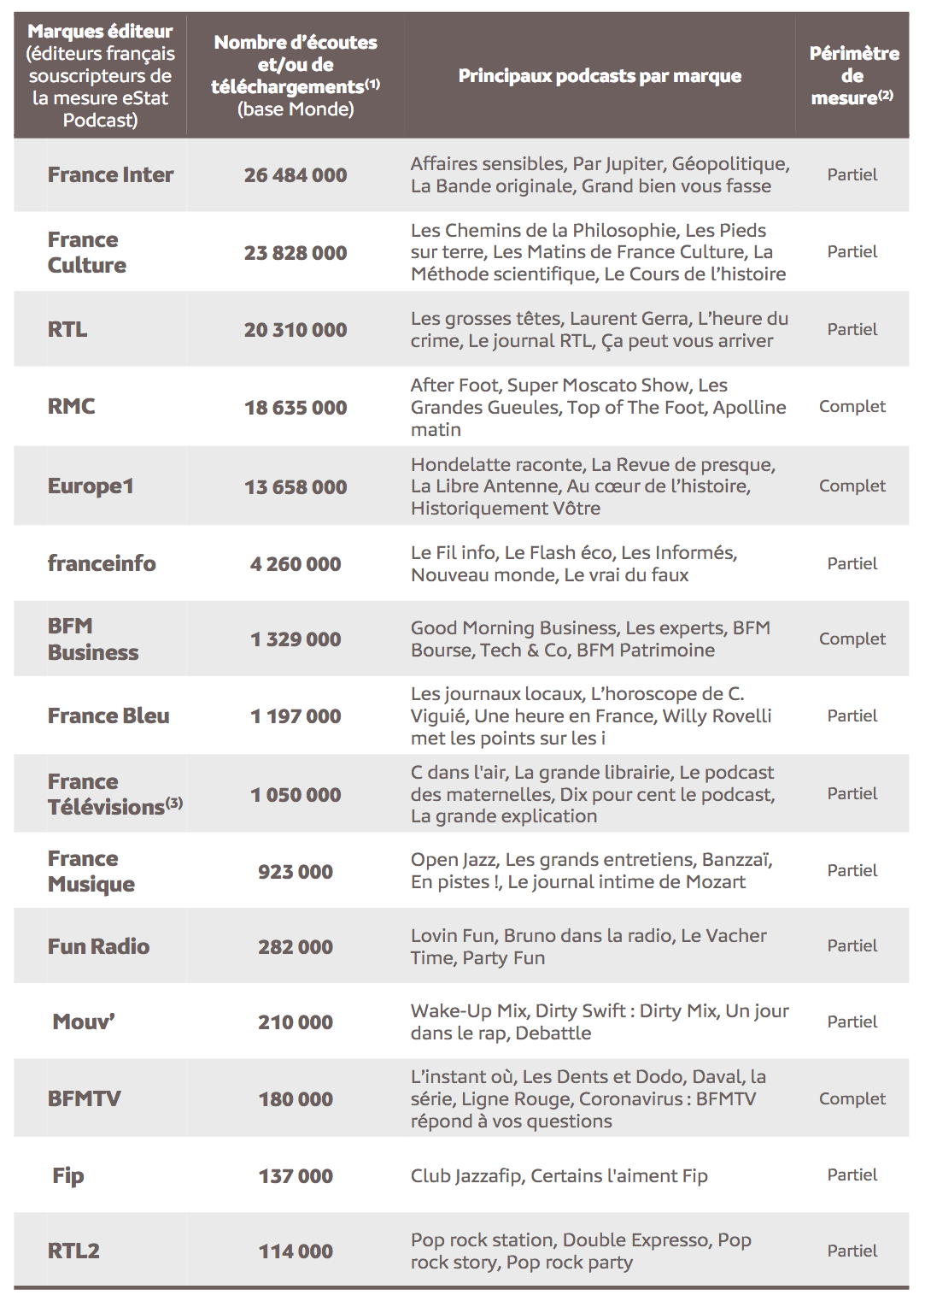This screenshot has height=1307, width=925.
Task: Click the Marques éditeur column header
Action: 100,75
